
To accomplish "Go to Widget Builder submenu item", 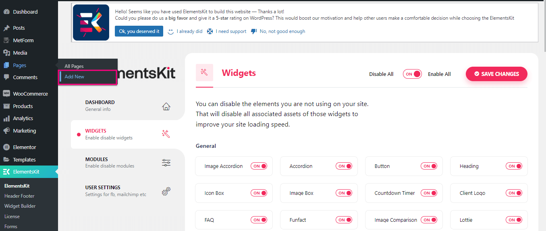I will pyautogui.click(x=20, y=206).
